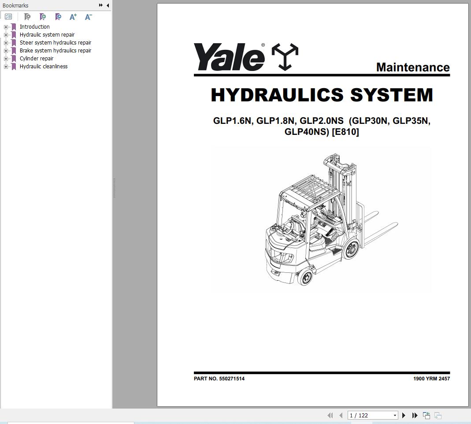Expand the Introduction bookmark
471x424 pixels.
click(x=5, y=27)
